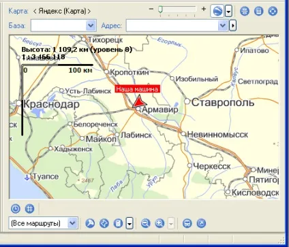Click the 'Майкоп' city label on the map
The width and height of the screenshot is (289, 247).
click(x=101, y=139)
